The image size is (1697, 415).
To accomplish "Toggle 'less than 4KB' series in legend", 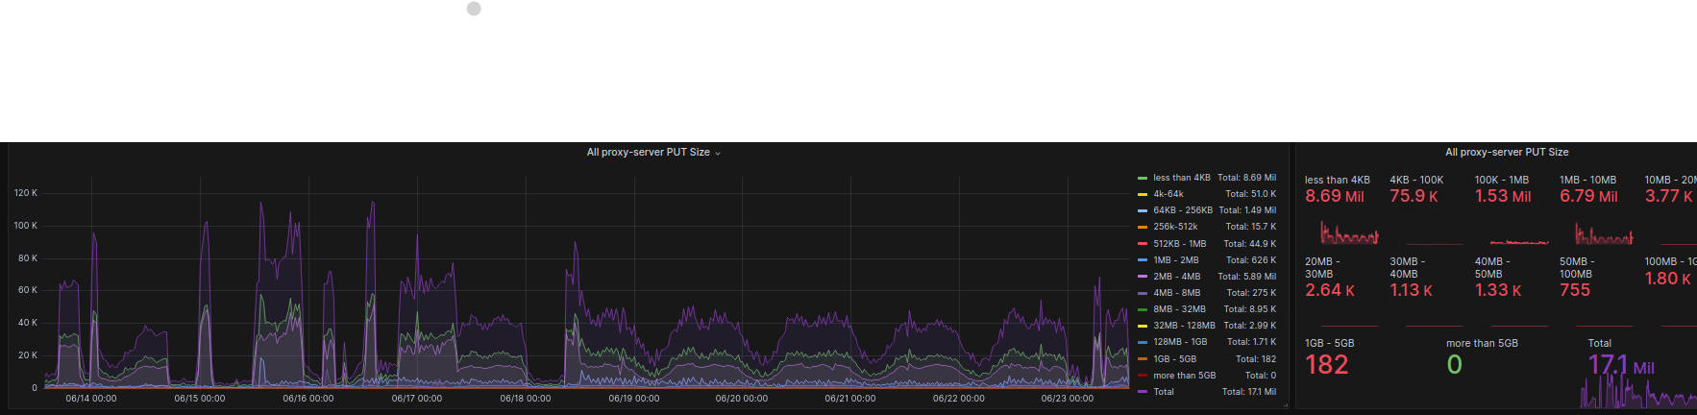I will (x=1181, y=178).
